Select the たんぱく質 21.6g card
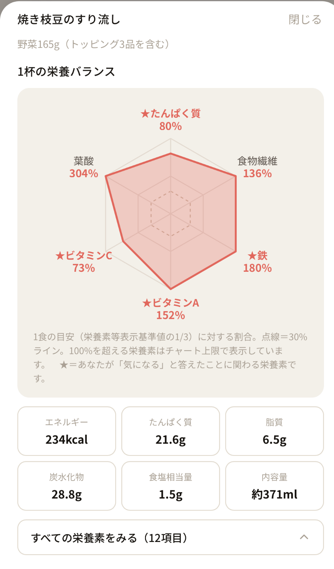 coord(170,431)
